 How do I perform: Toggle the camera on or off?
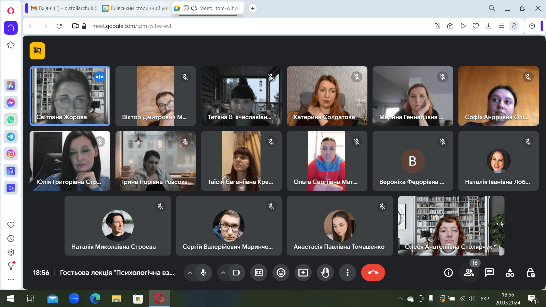click(x=237, y=273)
